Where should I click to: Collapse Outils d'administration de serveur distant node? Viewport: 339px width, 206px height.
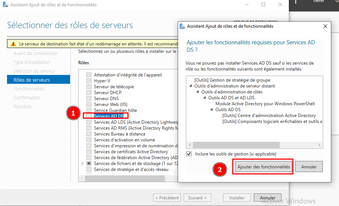(191, 86)
